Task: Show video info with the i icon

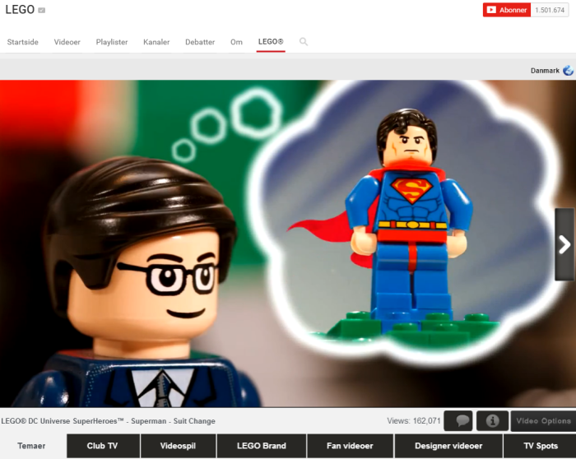Action: pos(492,421)
